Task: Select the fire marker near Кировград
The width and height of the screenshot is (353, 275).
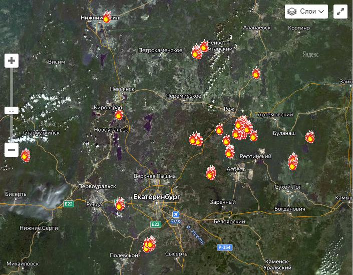Action: coord(119,115)
